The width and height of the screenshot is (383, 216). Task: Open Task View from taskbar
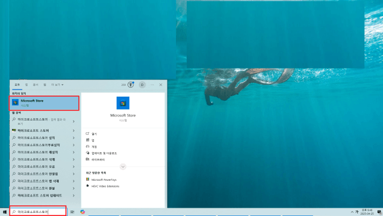72,212
